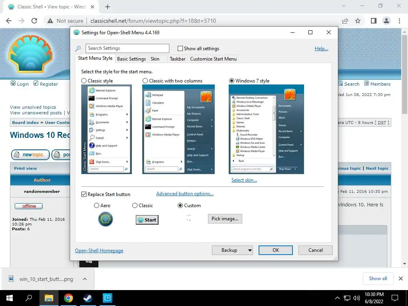Click the browser address bar URL
This screenshot has height=306, width=408.
(x=153, y=21)
